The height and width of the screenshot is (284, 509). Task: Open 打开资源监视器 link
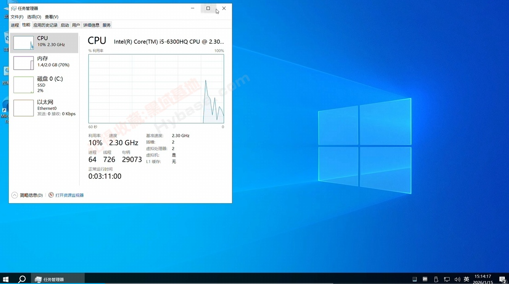click(x=69, y=195)
